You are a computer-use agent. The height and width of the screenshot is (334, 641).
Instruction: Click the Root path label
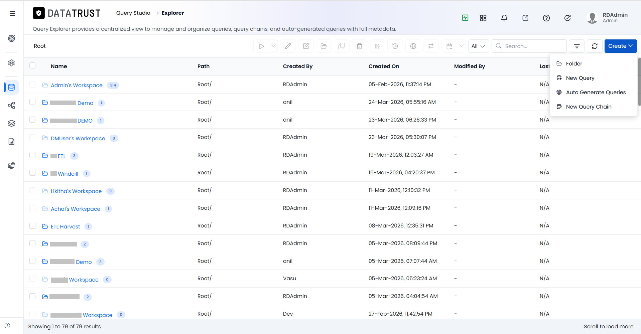click(40, 46)
